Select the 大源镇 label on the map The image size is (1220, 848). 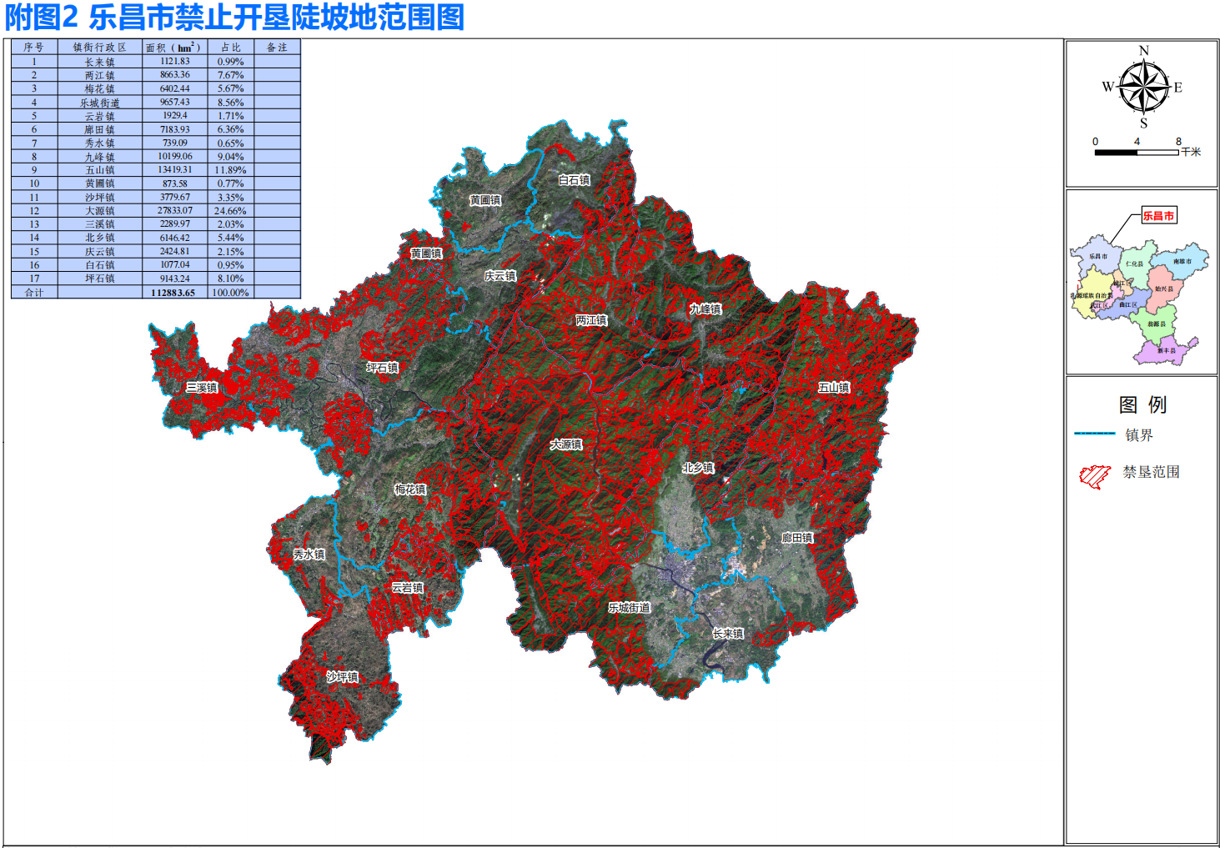pyautogui.click(x=566, y=445)
